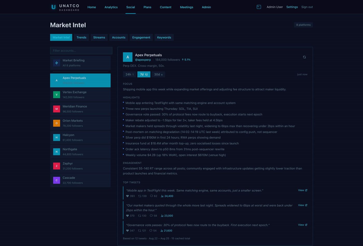The height and width of the screenshot is (246, 363).
Task: Click the Market Briefing lightning icon
Action: point(57,63)
